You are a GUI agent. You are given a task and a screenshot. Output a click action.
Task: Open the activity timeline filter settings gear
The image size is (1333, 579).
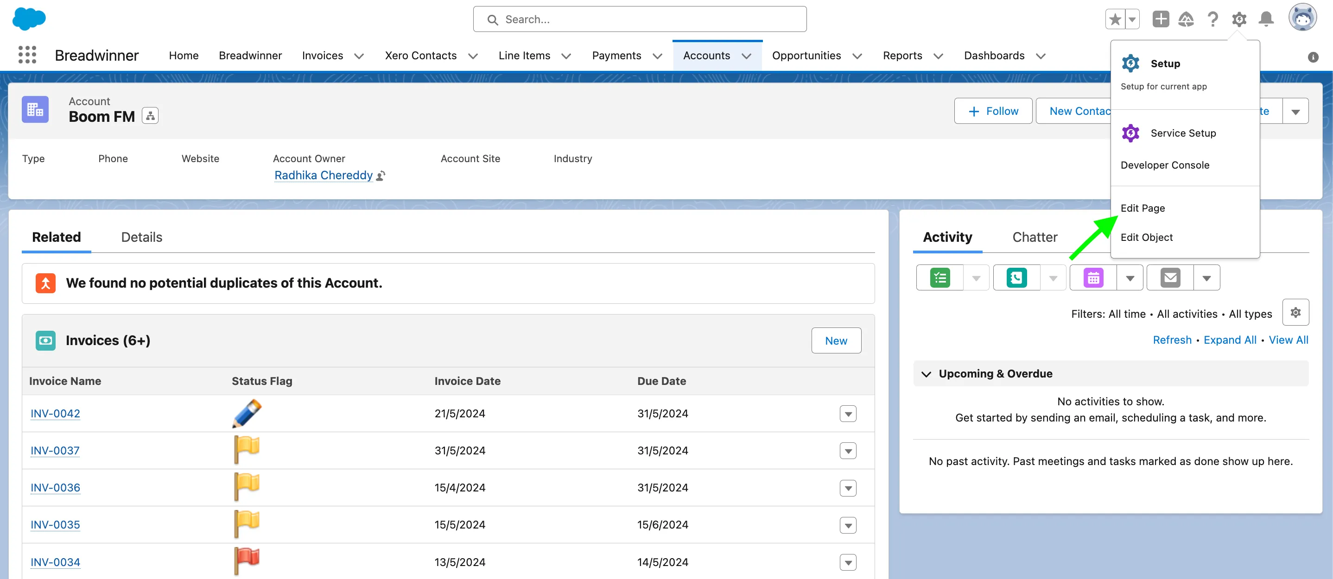coord(1295,312)
